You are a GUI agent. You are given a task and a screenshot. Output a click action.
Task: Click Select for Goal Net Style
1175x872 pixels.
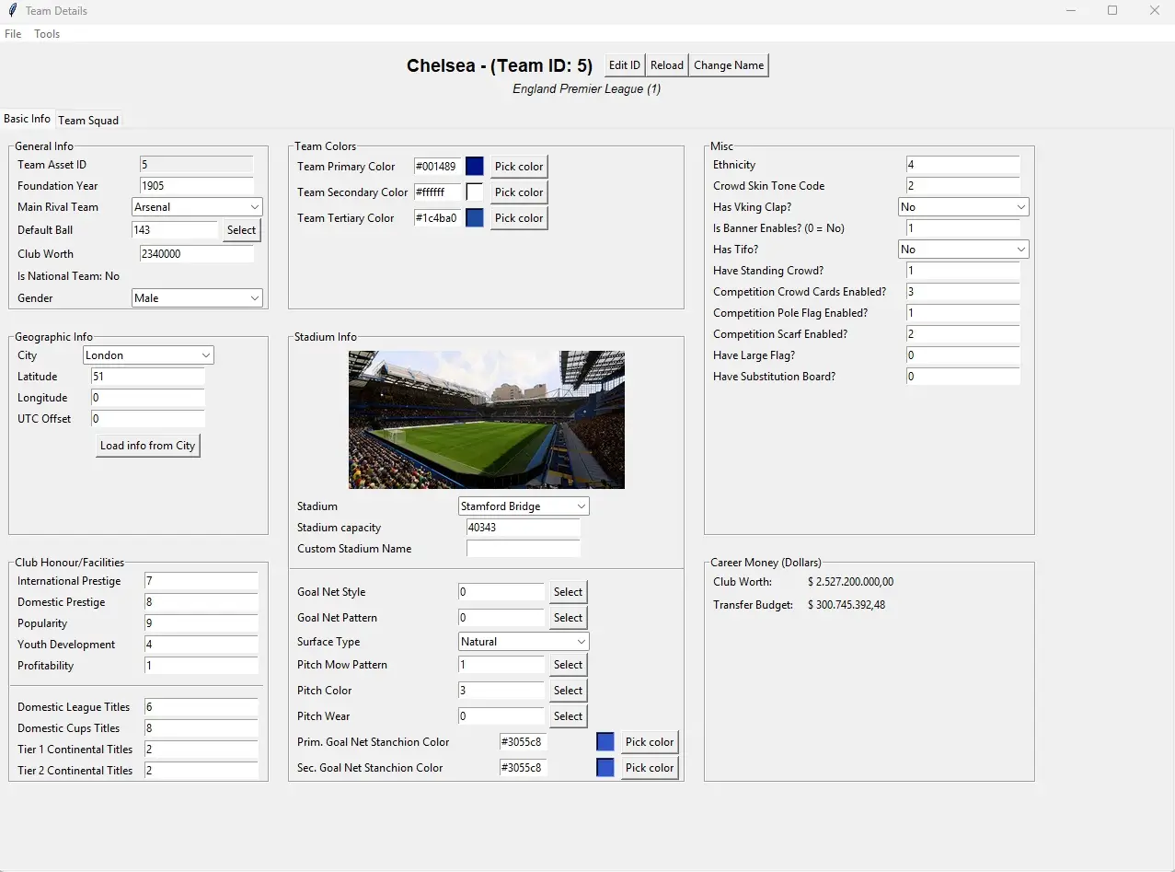(569, 592)
